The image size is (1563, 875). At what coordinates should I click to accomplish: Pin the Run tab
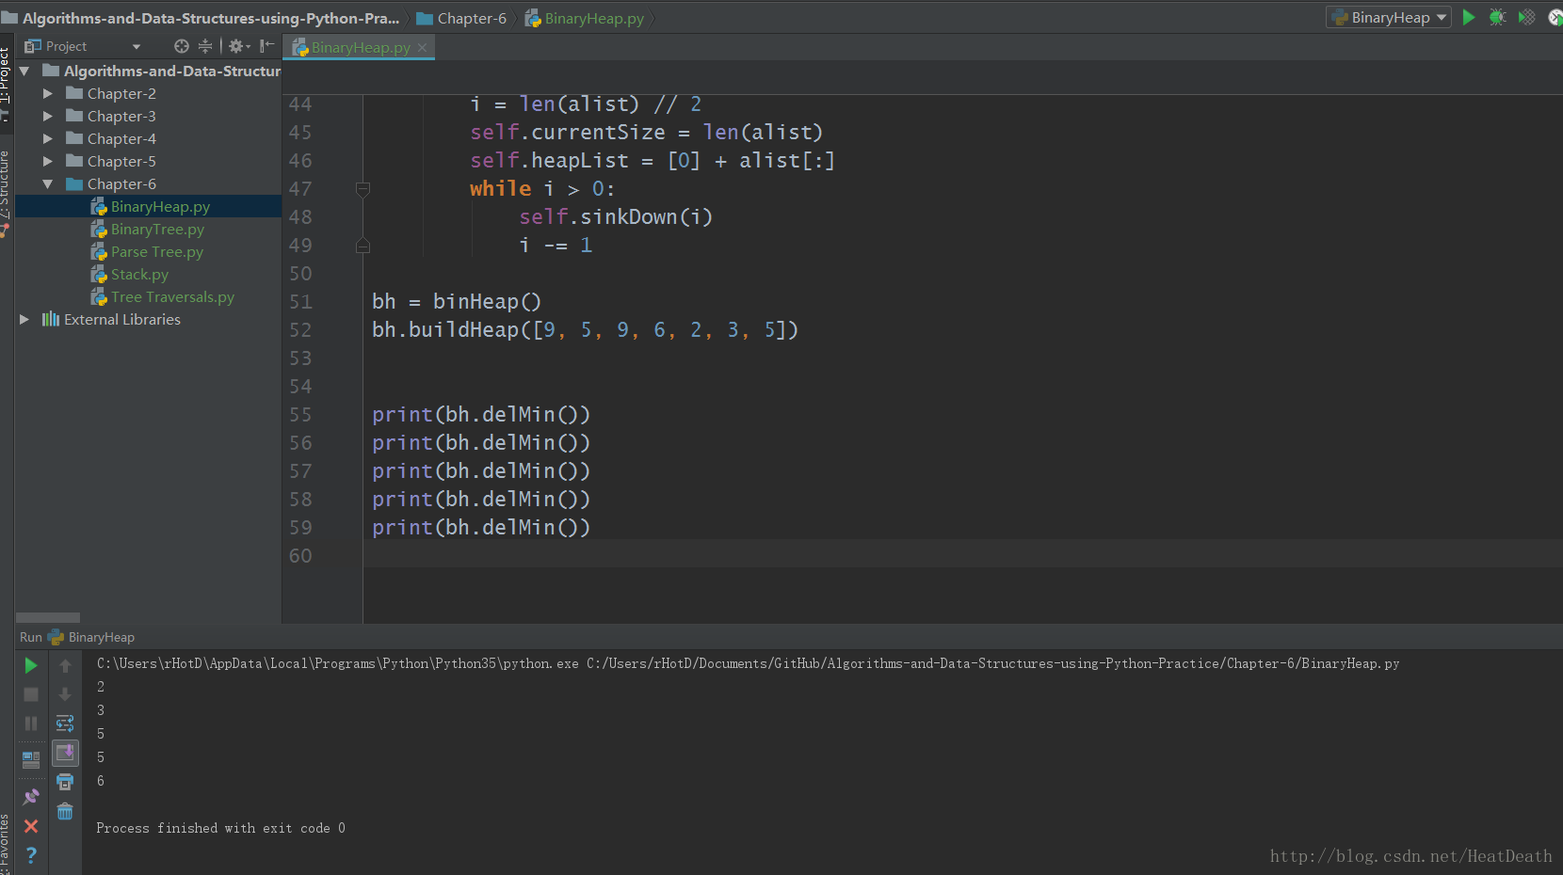coord(31,797)
